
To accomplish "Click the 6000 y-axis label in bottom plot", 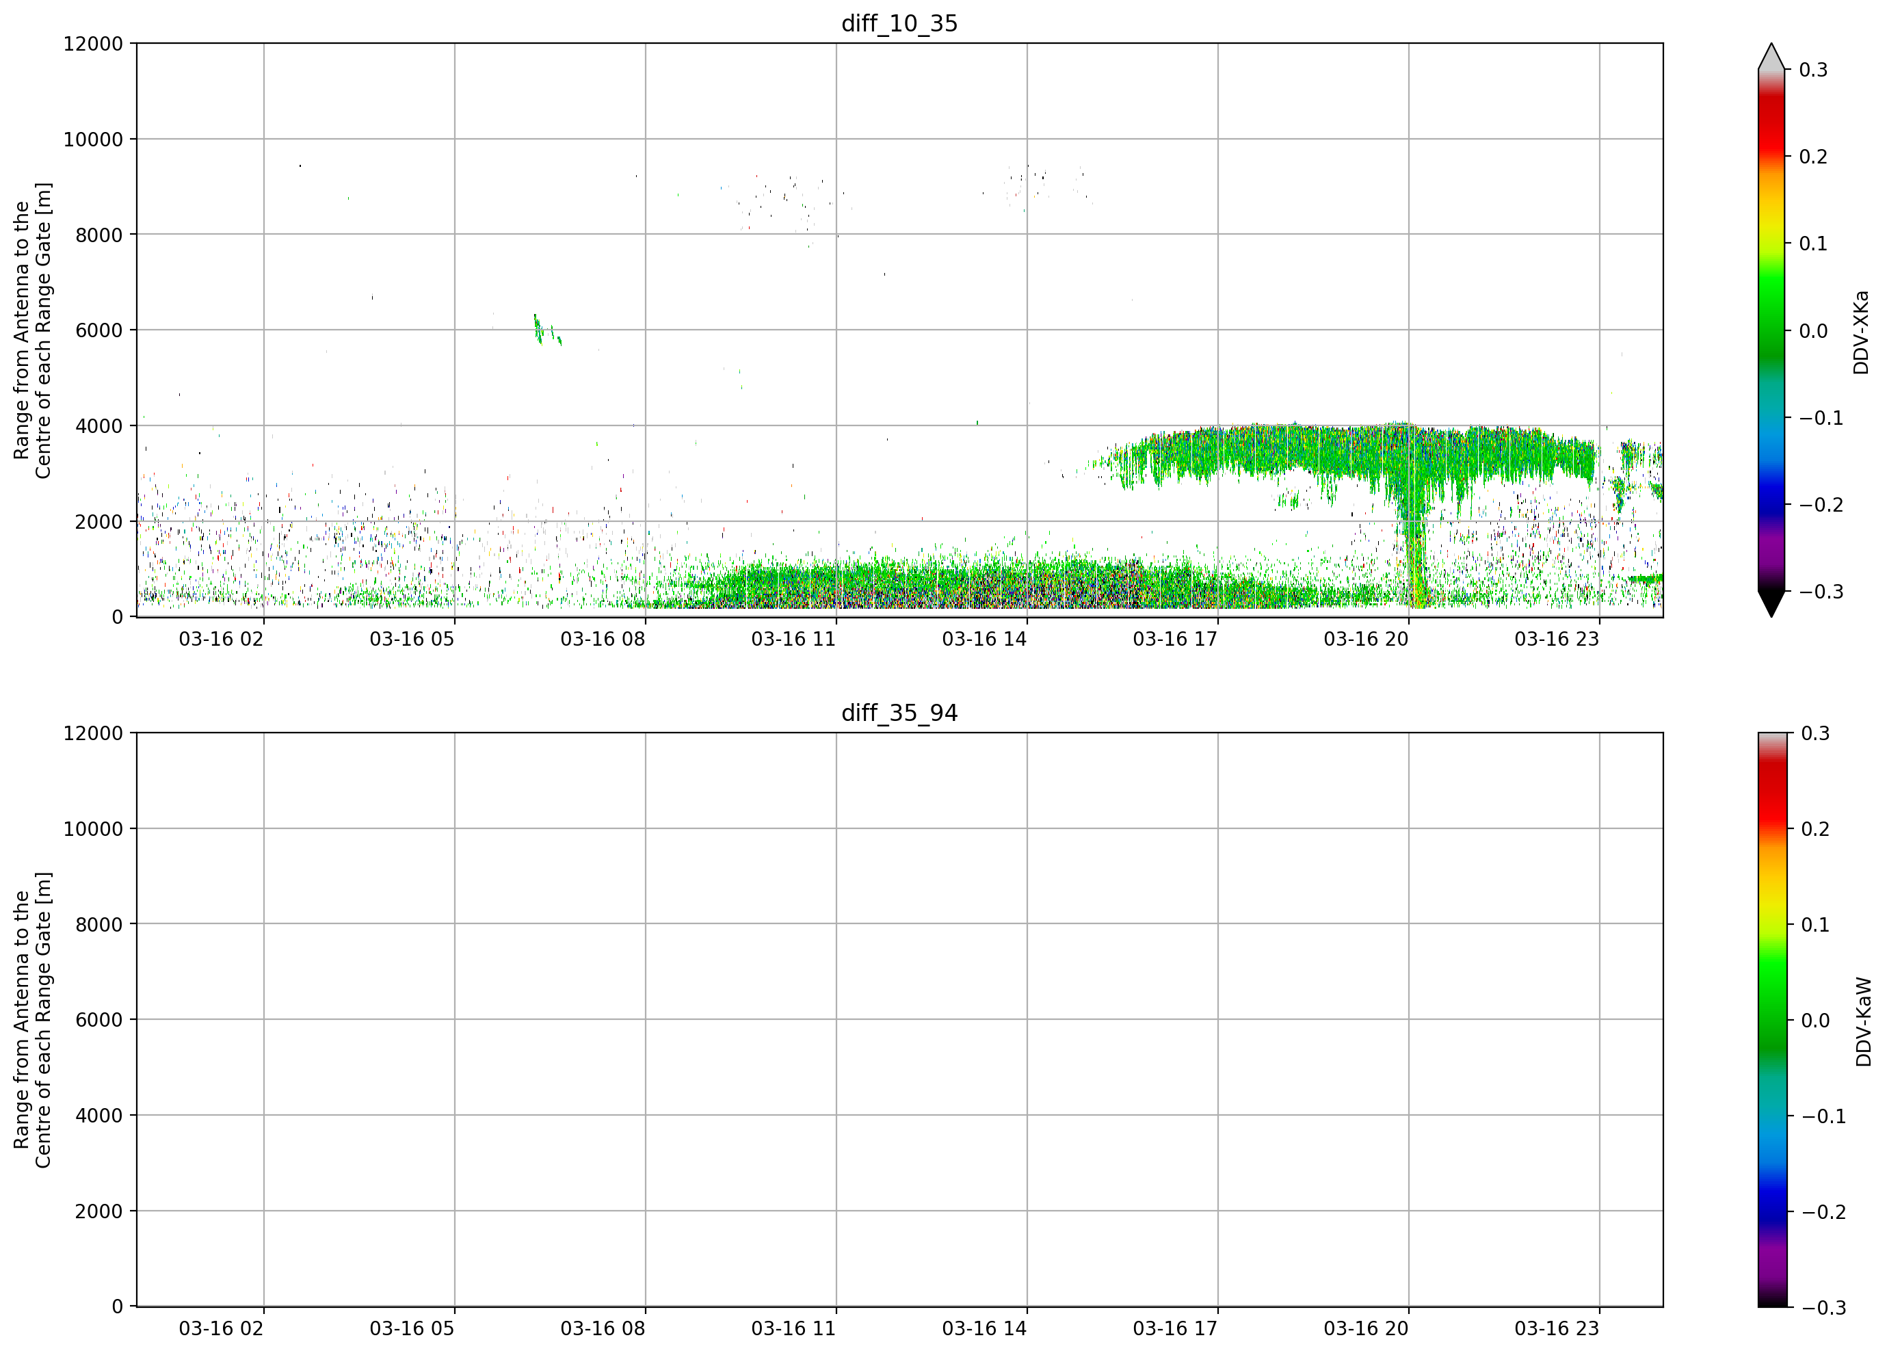I will (99, 1020).
